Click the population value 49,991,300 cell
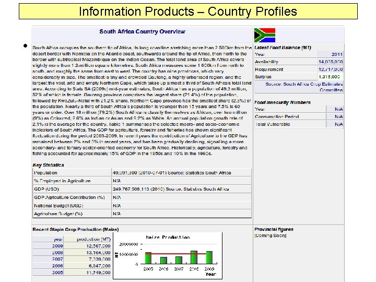The height and width of the screenshot is (282, 376). [x=182, y=173]
